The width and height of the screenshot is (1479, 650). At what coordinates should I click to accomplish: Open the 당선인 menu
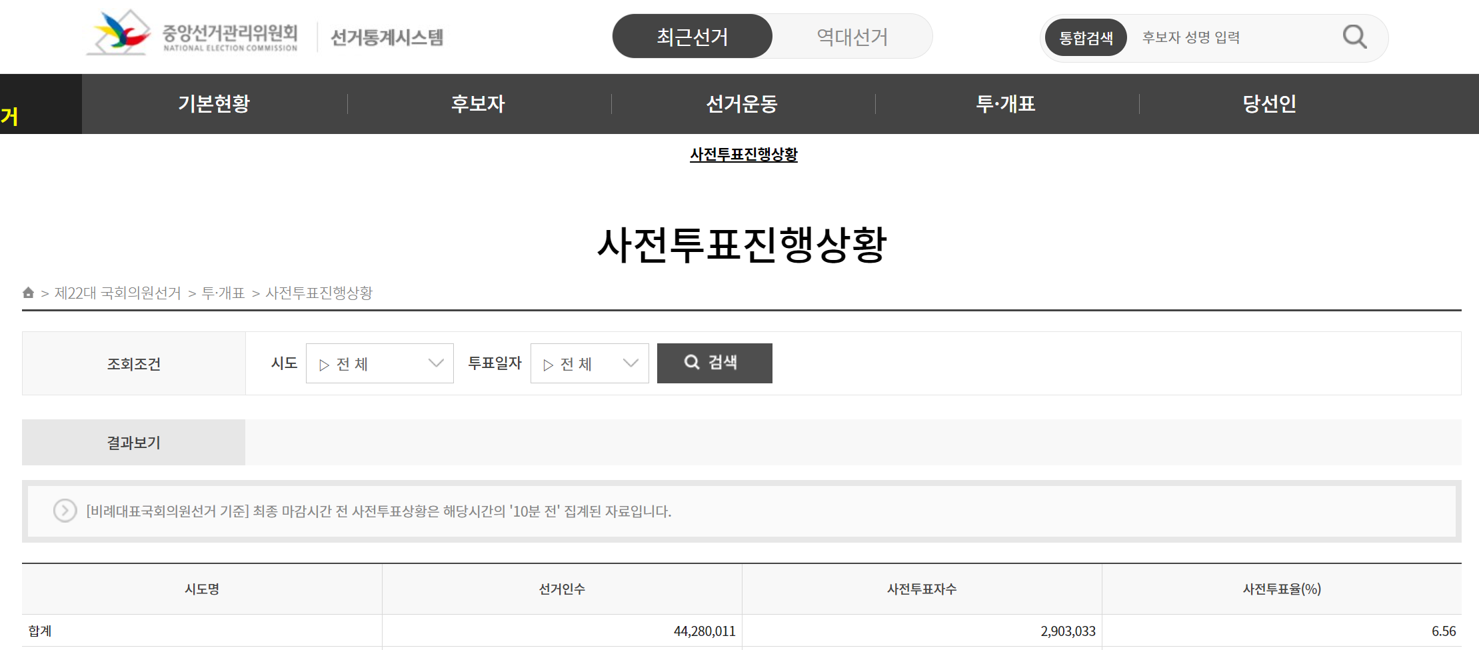click(x=1270, y=104)
